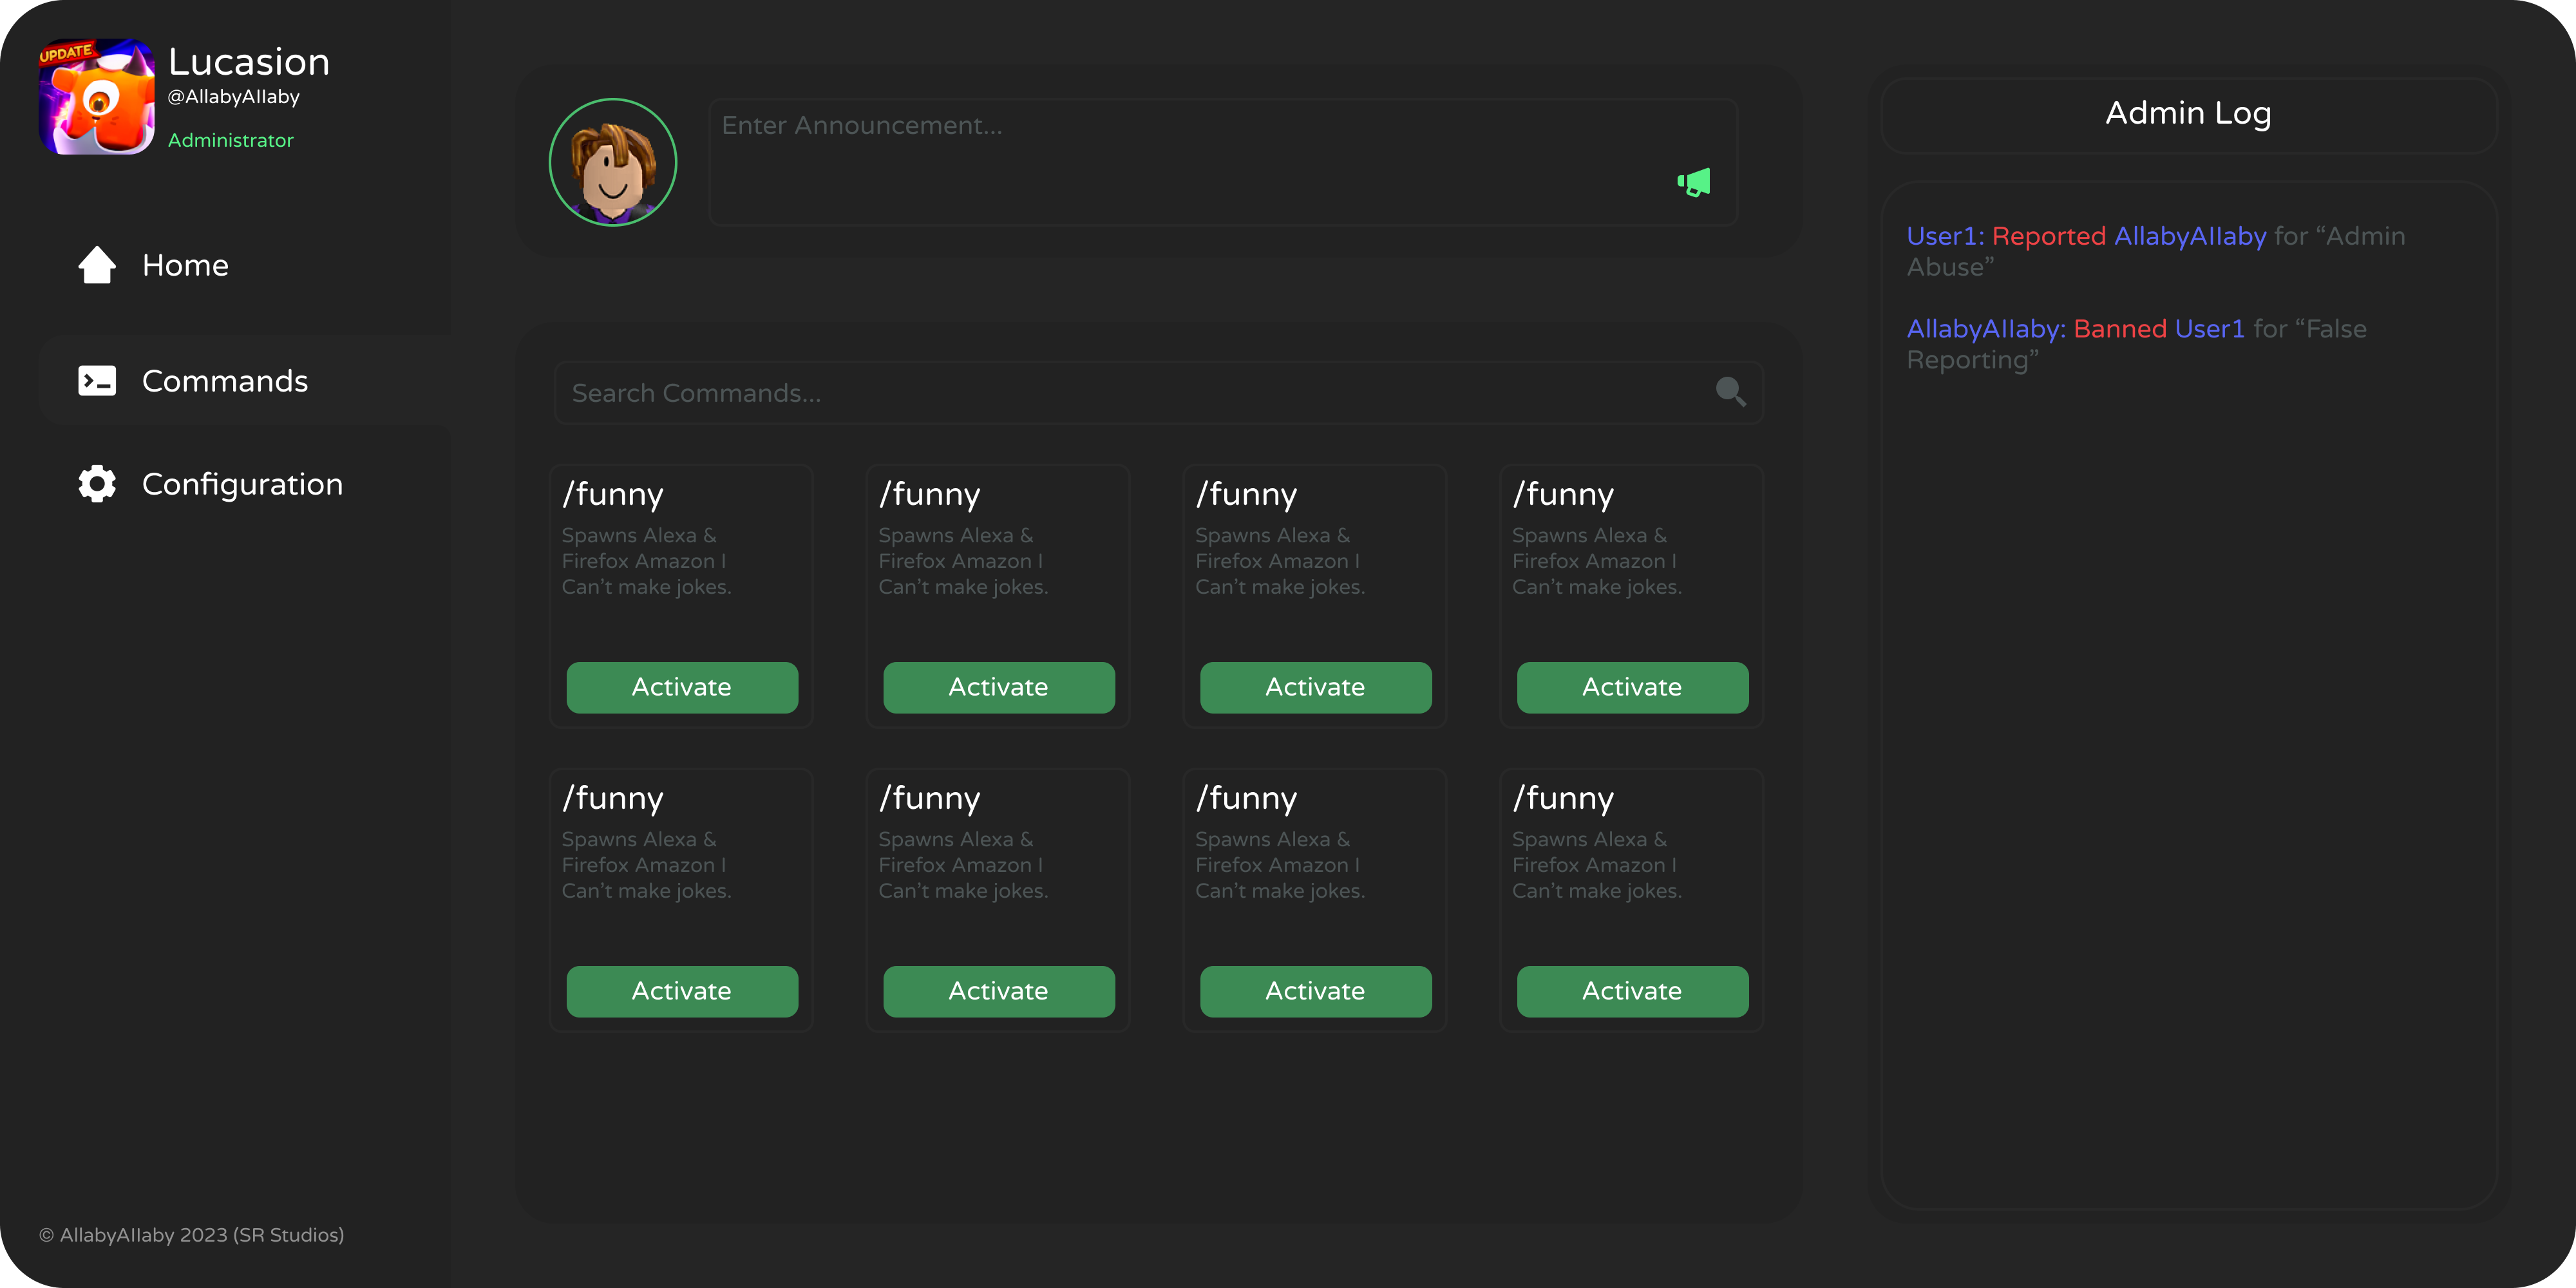Click the Admin Log header
Screen dimensions: 2576x1288
coord(2189,114)
